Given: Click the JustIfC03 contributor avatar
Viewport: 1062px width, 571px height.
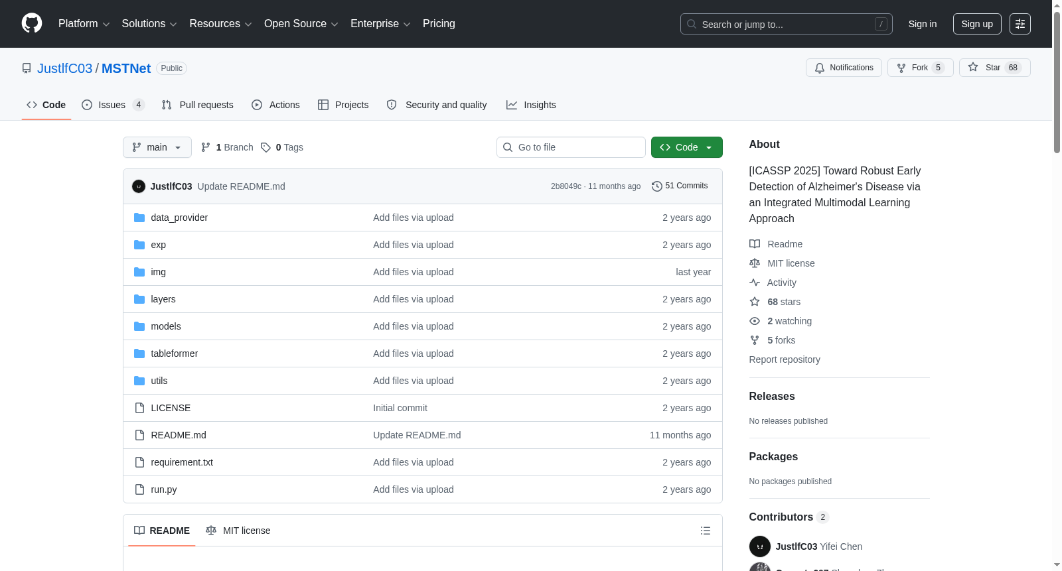Looking at the screenshot, I should [x=760, y=546].
